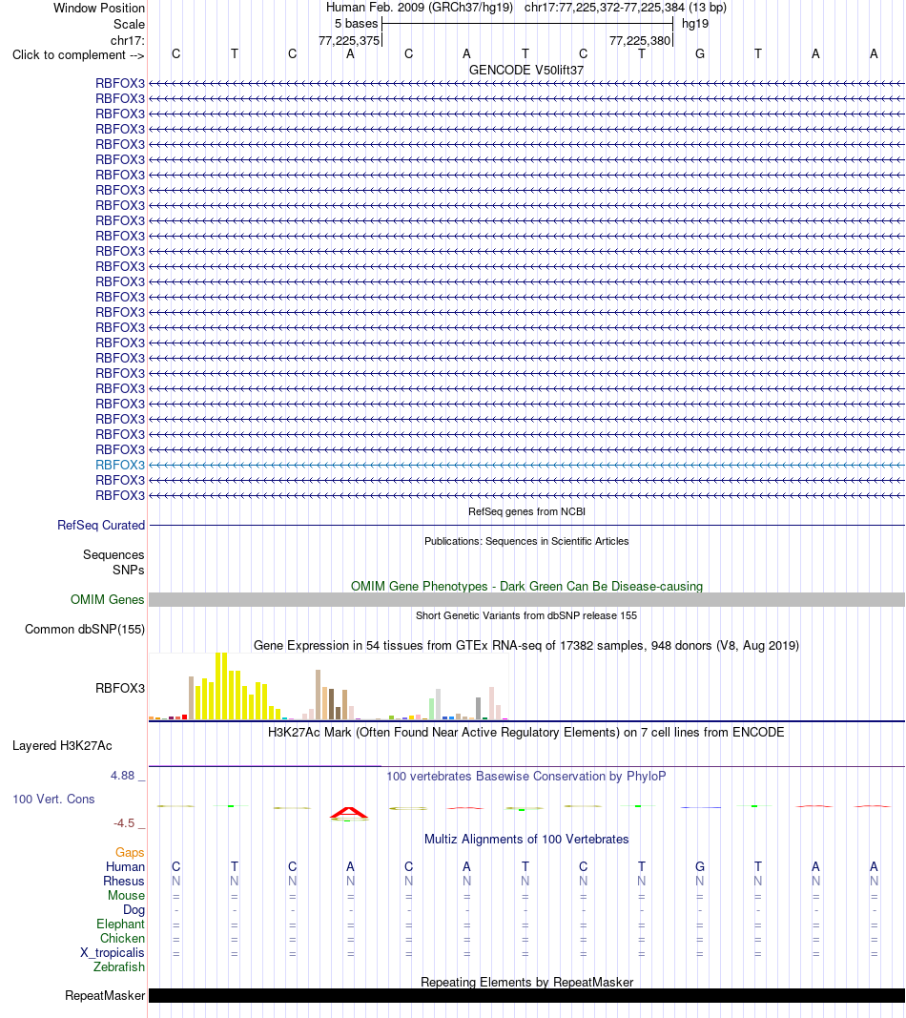
Task: Select the light-blue highlighted RBFOX3 transcript label
Action: coord(120,465)
